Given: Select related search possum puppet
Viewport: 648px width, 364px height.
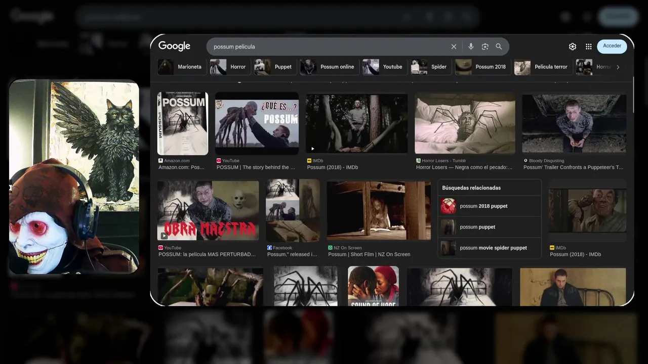Looking at the screenshot, I should tap(490, 227).
